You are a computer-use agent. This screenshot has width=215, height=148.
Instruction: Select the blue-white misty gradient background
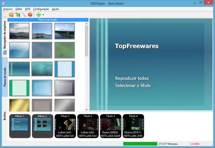[x=19, y=50]
